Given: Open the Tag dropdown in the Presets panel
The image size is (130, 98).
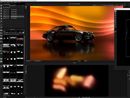Looking at the screenshot, I should [x=11, y=34].
